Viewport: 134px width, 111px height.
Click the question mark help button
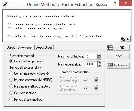point(115,3)
